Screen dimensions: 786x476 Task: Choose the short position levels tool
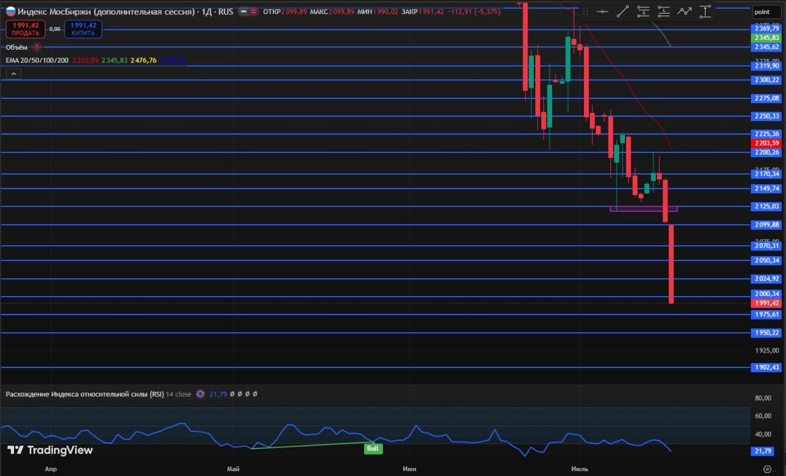(x=643, y=11)
